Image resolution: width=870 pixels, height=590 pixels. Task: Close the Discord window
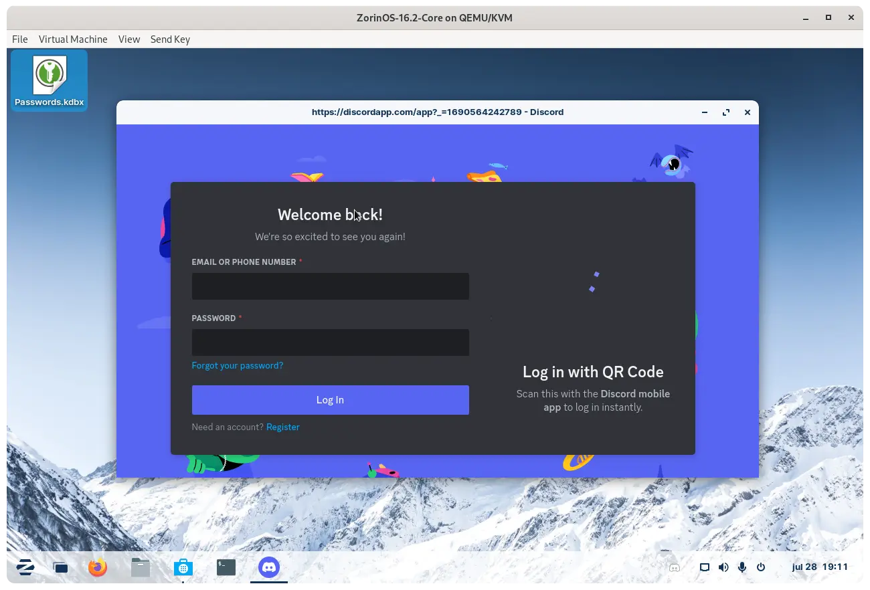(748, 112)
